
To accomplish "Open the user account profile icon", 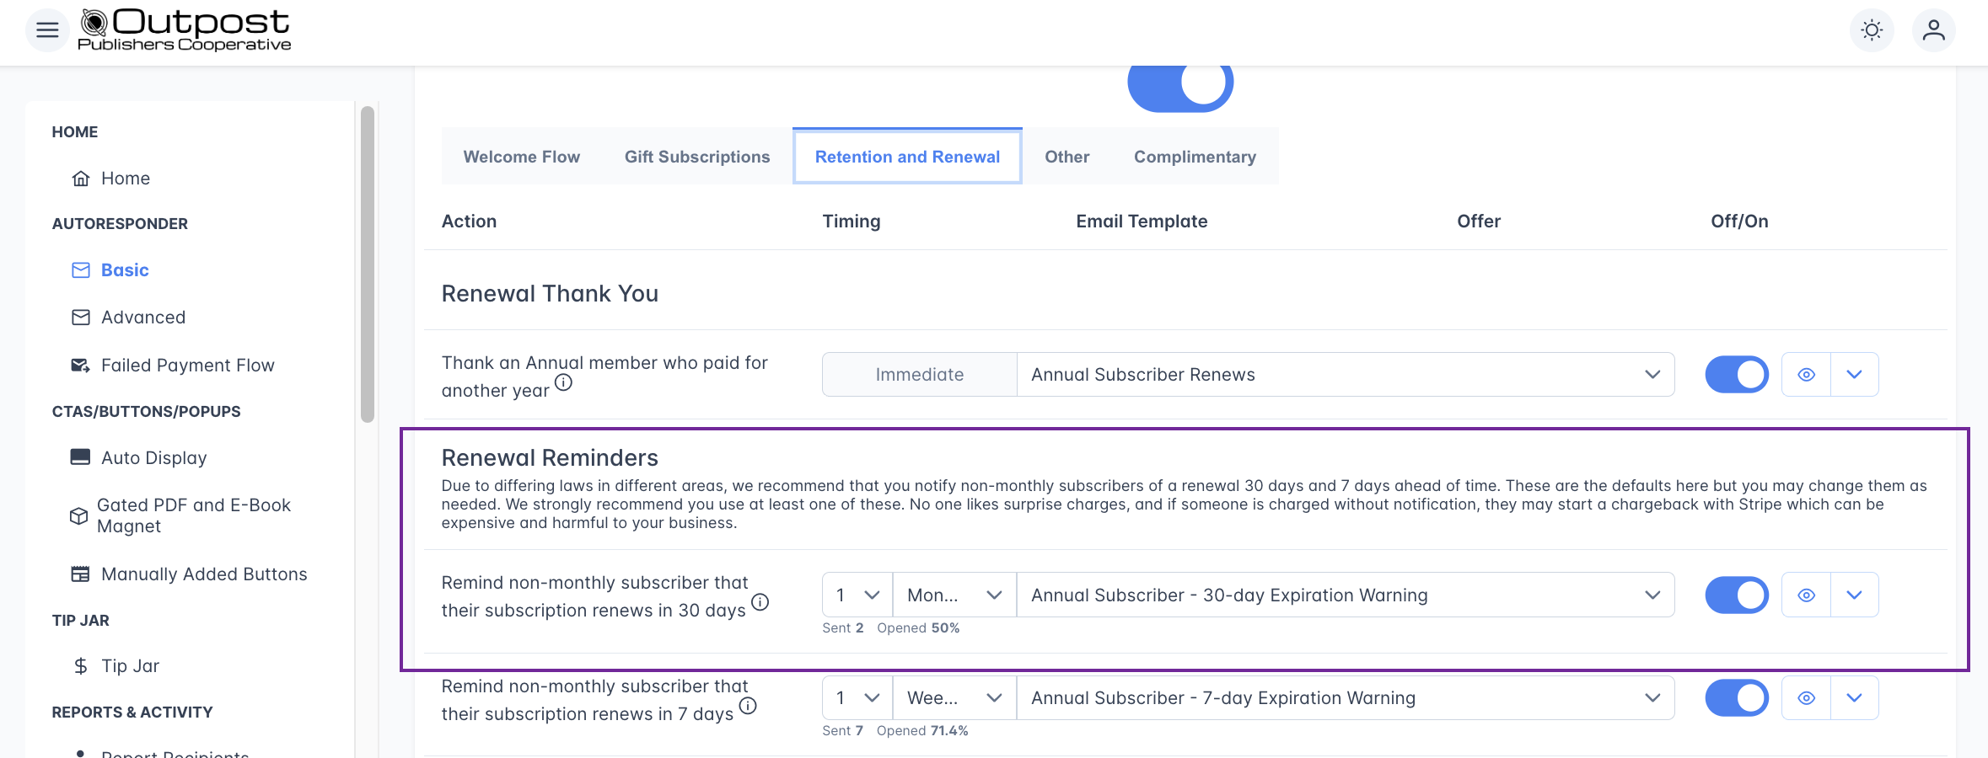I will point(1933,30).
